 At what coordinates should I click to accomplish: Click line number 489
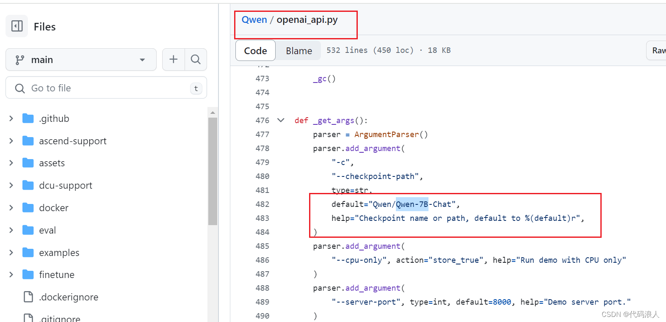pos(263,302)
